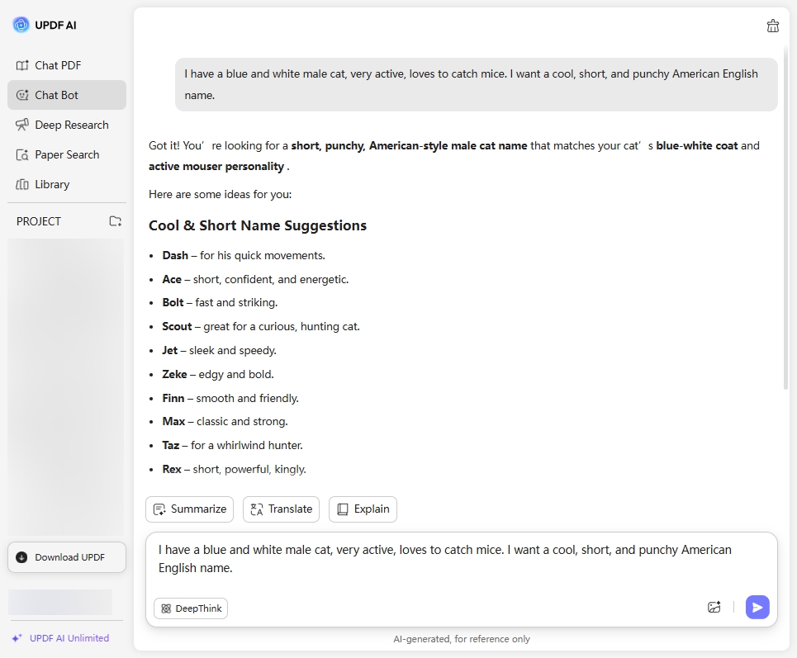The image size is (797, 658).
Task: Click the sparkle icon beside UPDF AI Unlimited
Action: tap(17, 638)
